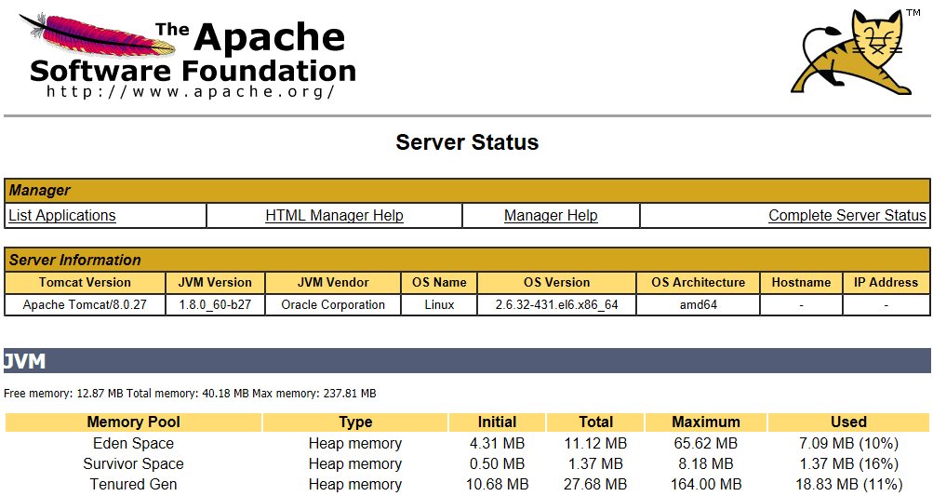933x496 pixels.
Task: Click the http://www.apache.org/ URL text
Action: click(191, 91)
